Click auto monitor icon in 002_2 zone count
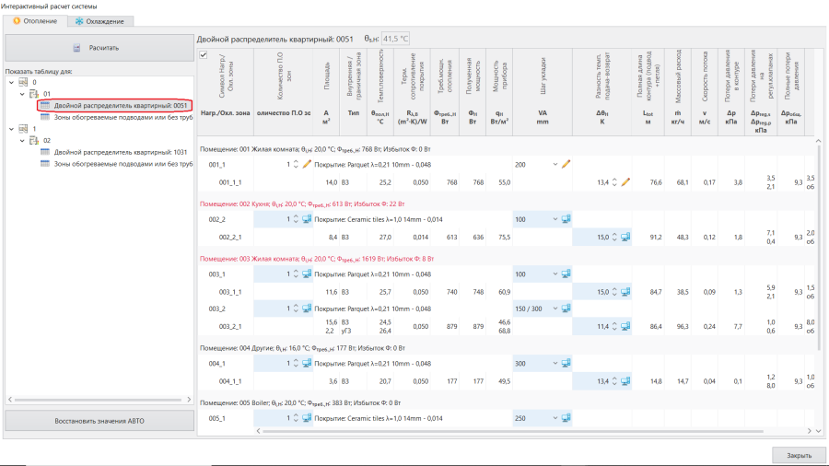The image size is (829, 466). coord(307,219)
